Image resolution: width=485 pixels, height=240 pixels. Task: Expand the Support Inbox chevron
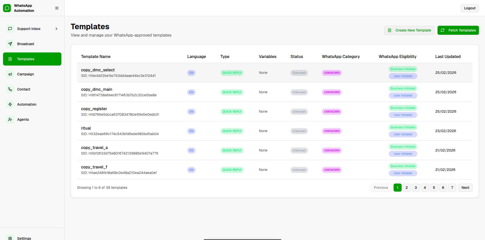pyautogui.click(x=56, y=29)
